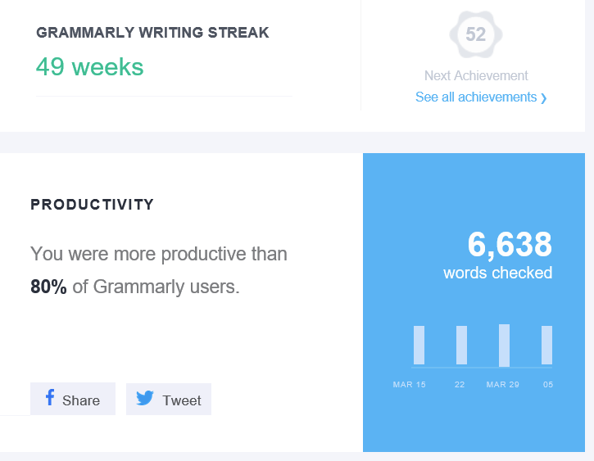Click the Productivity section heading
The width and height of the screenshot is (594, 461).
(x=92, y=205)
